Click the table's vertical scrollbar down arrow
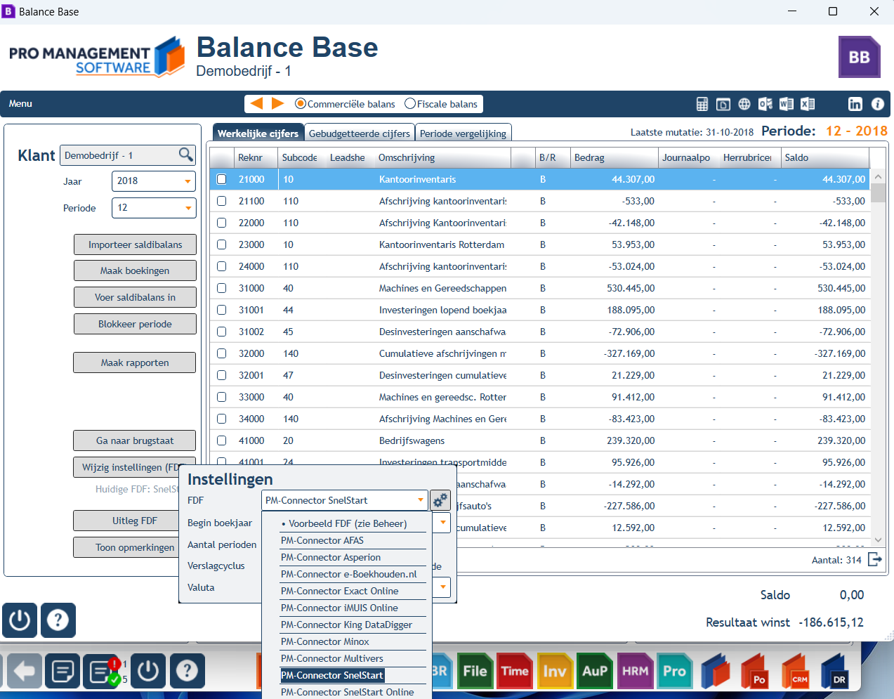This screenshot has height=699, width=894. pyautogui.click(x=878, y=540)
